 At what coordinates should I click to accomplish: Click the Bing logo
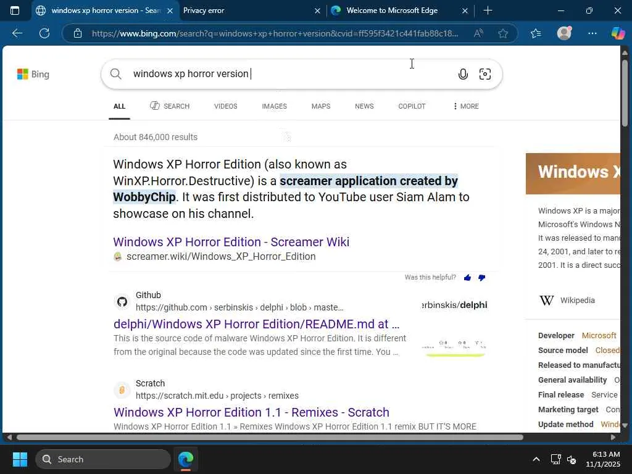tap(33, 74)
